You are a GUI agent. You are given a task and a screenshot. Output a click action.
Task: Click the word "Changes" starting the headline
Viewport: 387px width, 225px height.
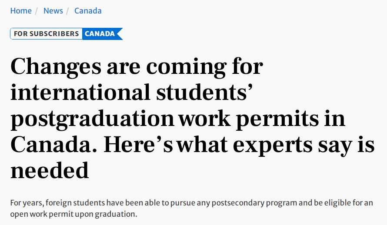(56, 67)
